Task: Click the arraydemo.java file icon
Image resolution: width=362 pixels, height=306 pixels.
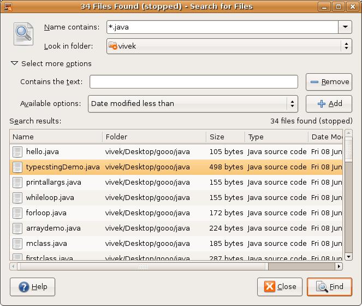Action: (x=17, y=228)
